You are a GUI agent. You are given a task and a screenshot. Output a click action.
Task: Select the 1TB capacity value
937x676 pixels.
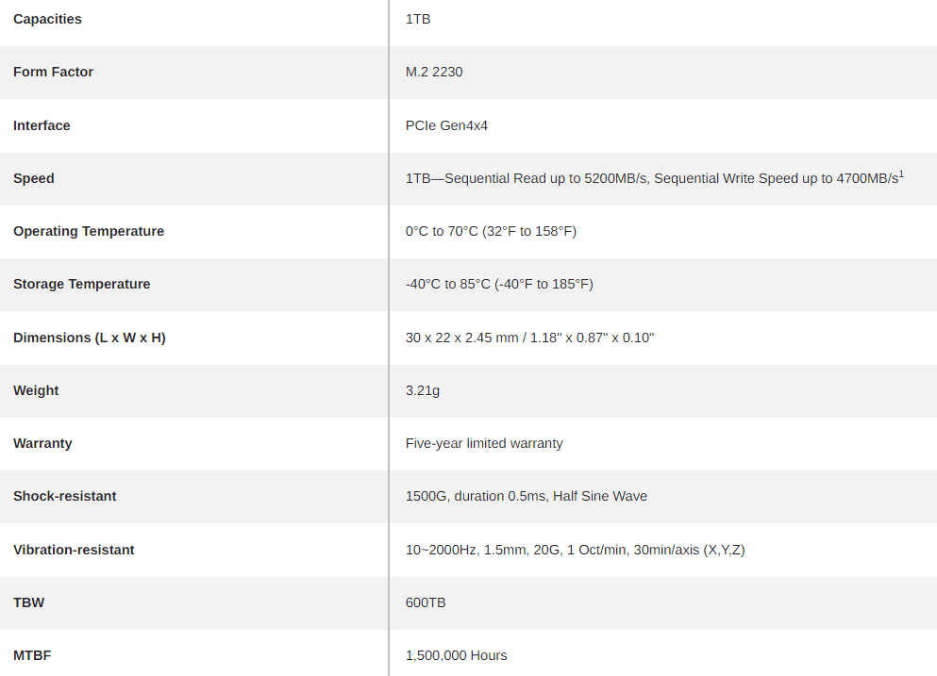(x=418, y=19)
